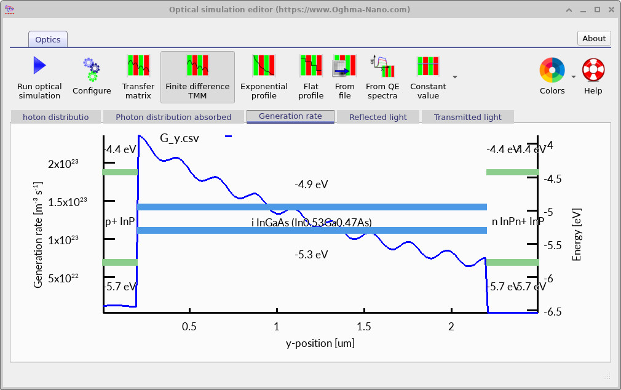Click the window shade-up arrow button
Screen dimensions: 621x390
pyautogui.click(x=569, y=10)
